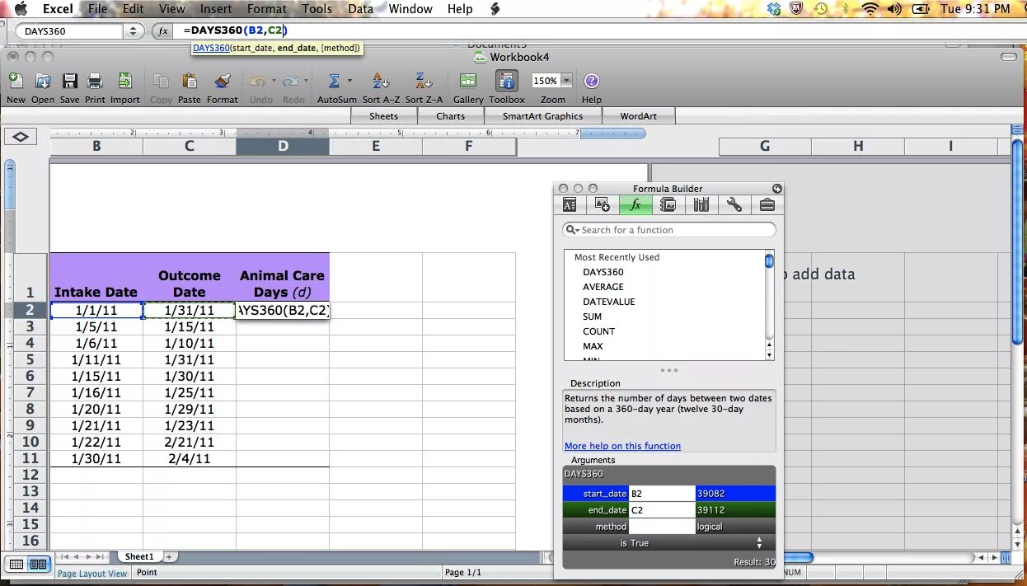1027x586 pixels.
Task: Select the Format paintbrush icon
Action: pos(223,81)
